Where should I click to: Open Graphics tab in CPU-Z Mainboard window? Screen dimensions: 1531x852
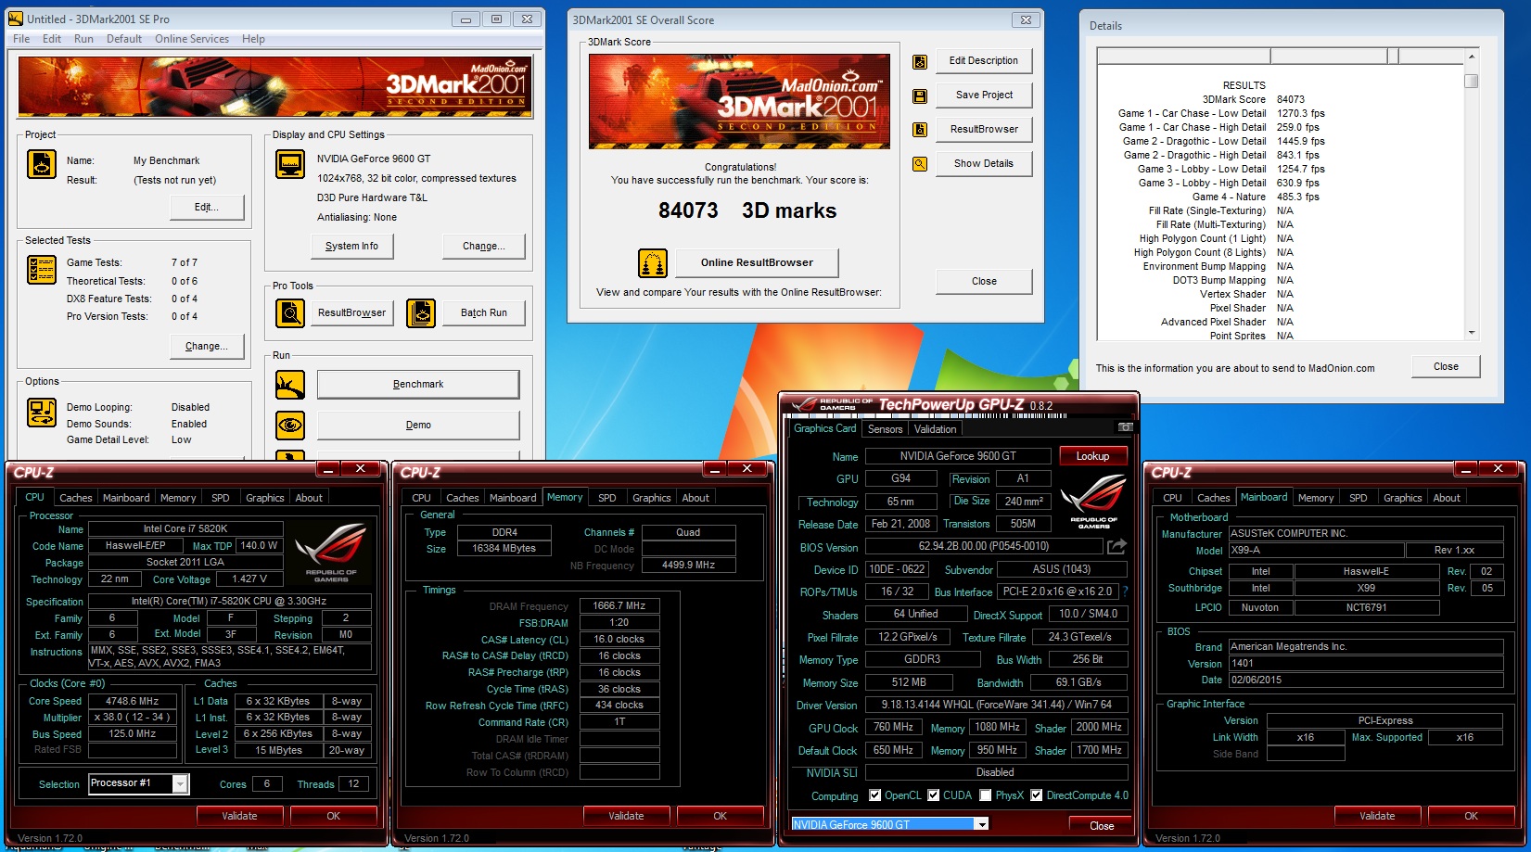(1403, 498)
